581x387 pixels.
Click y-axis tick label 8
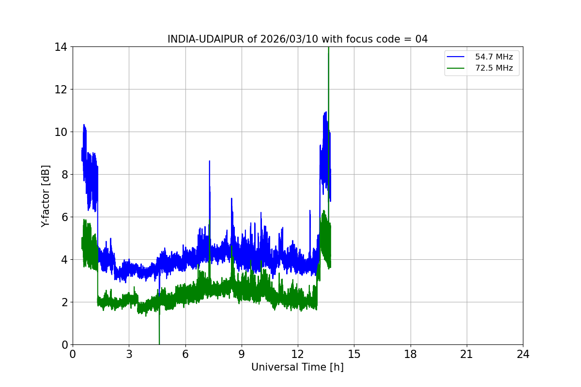tap(64, 175)
